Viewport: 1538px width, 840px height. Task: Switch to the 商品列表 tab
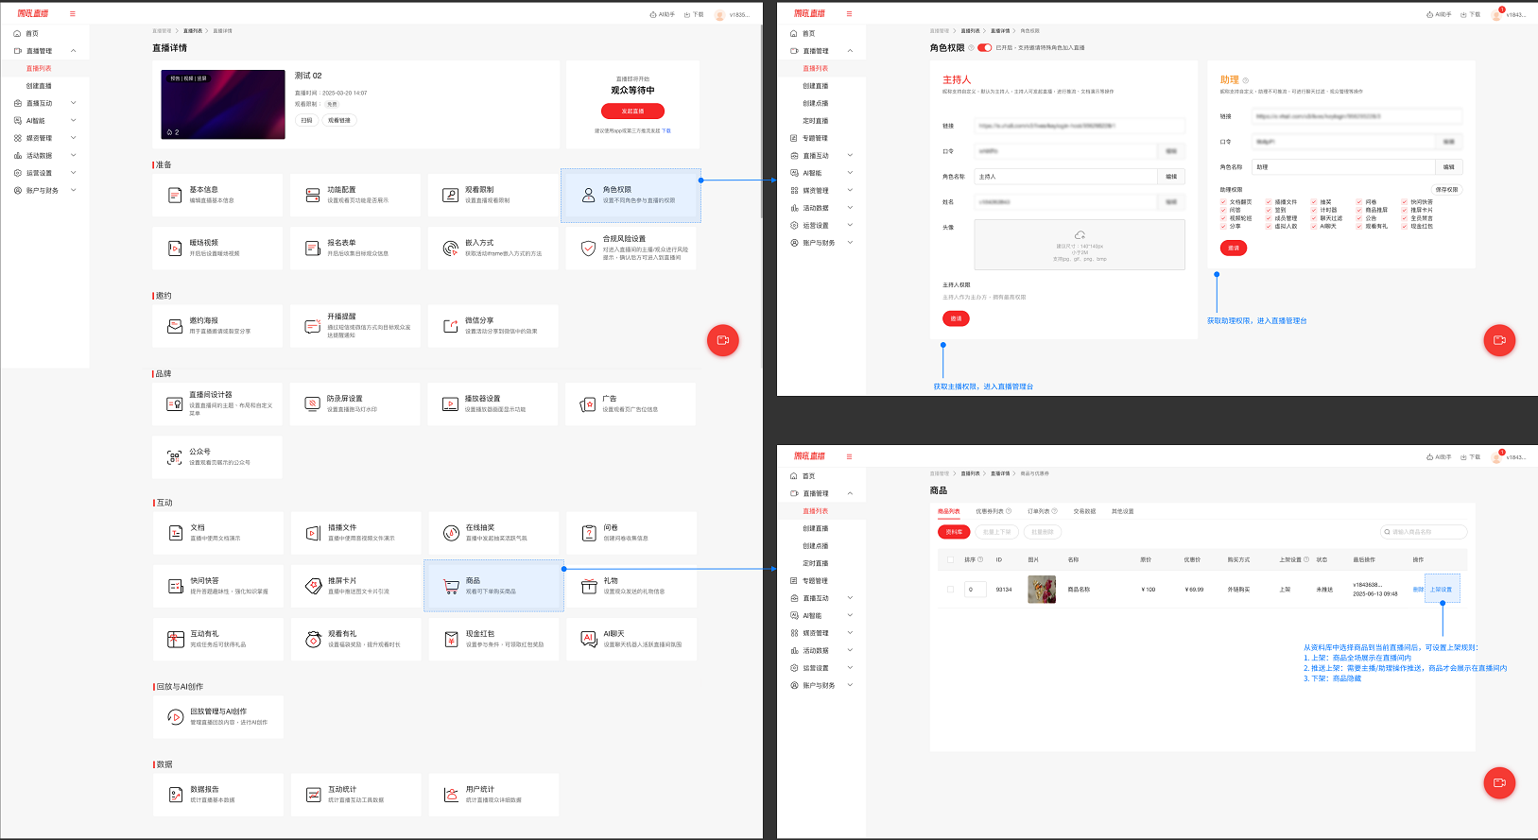948,511
